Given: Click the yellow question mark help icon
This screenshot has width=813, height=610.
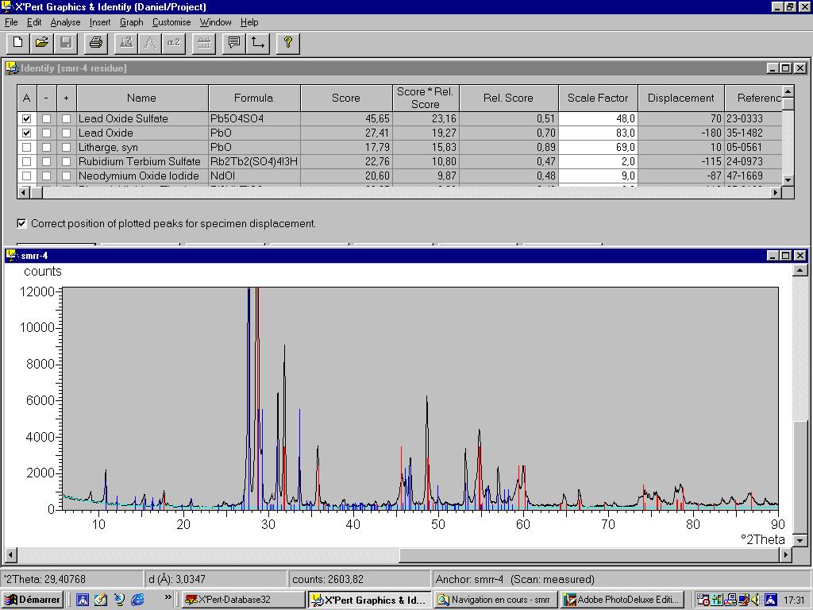Looking at the screenshot, I should [288, 43].
